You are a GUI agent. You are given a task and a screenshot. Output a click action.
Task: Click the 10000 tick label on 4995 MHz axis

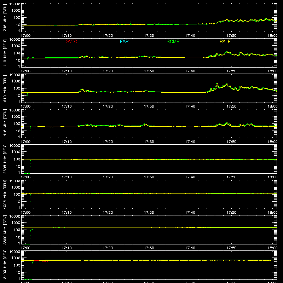click(15, 181)
